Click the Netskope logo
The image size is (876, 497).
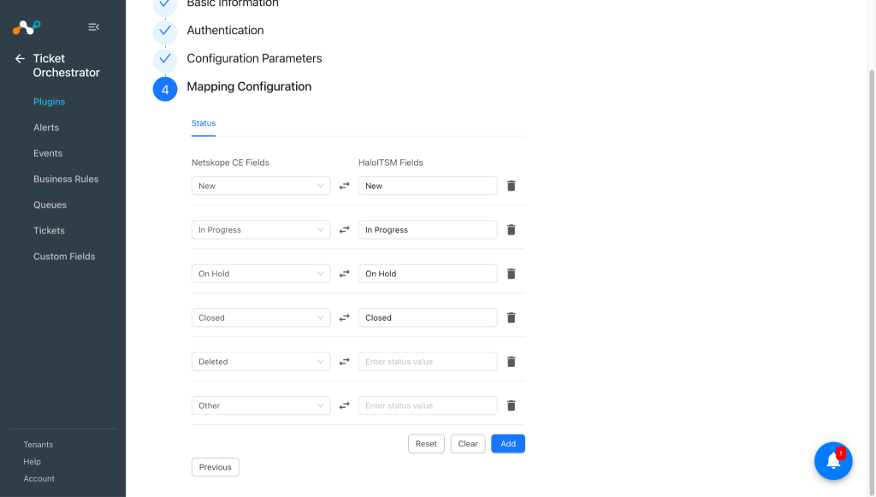point(27,27)
